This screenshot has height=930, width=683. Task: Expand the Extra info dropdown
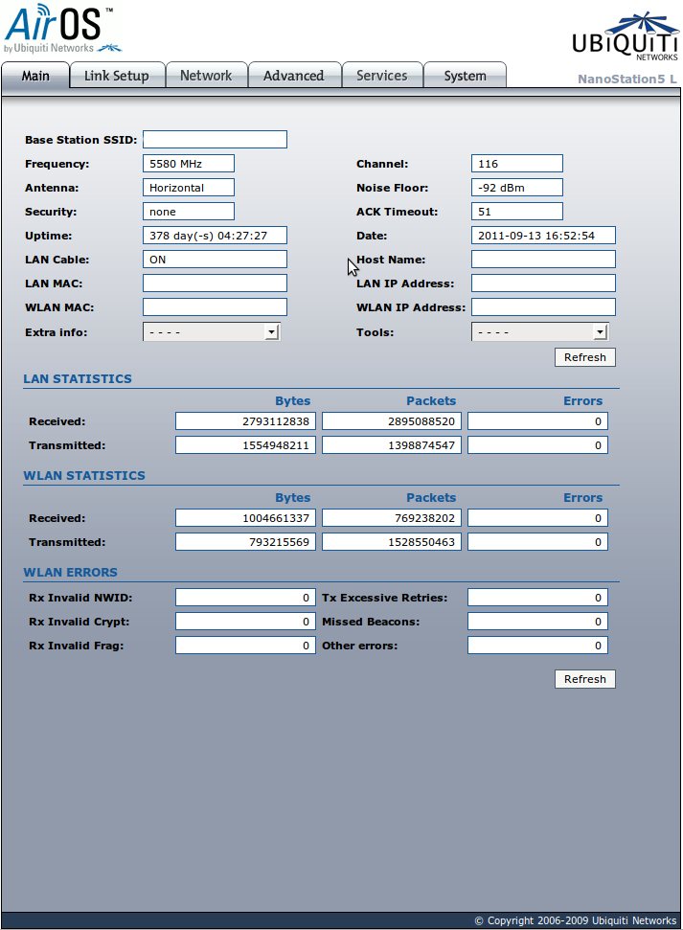(211, 332)
